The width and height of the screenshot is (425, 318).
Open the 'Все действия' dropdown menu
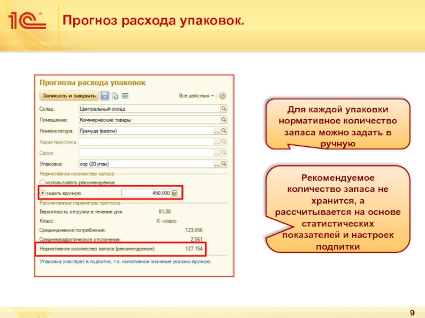(196, 96)
